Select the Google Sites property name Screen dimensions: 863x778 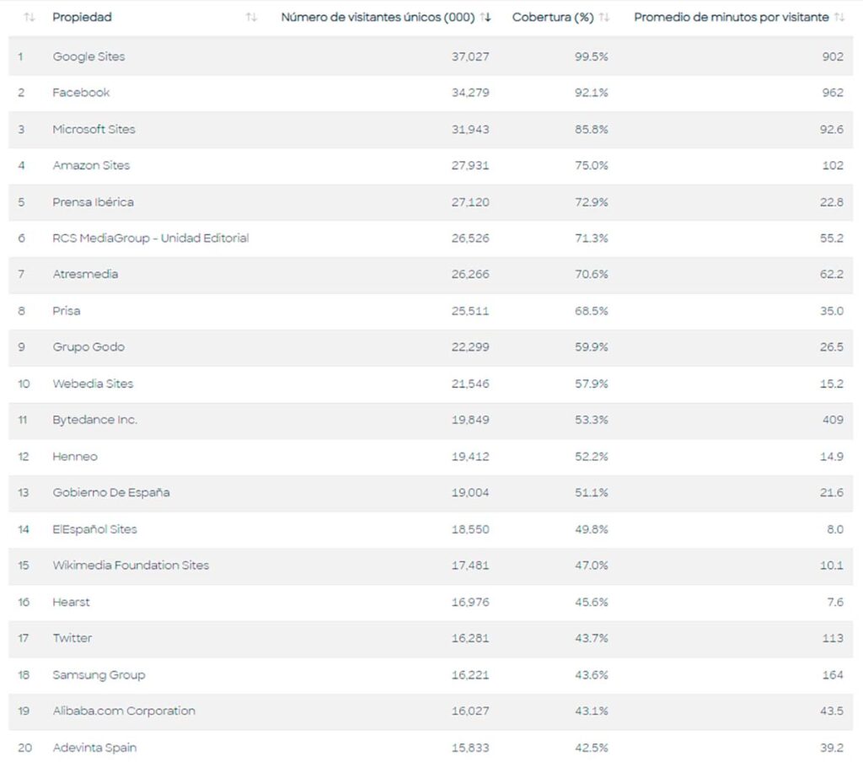[x=88, y=56]
